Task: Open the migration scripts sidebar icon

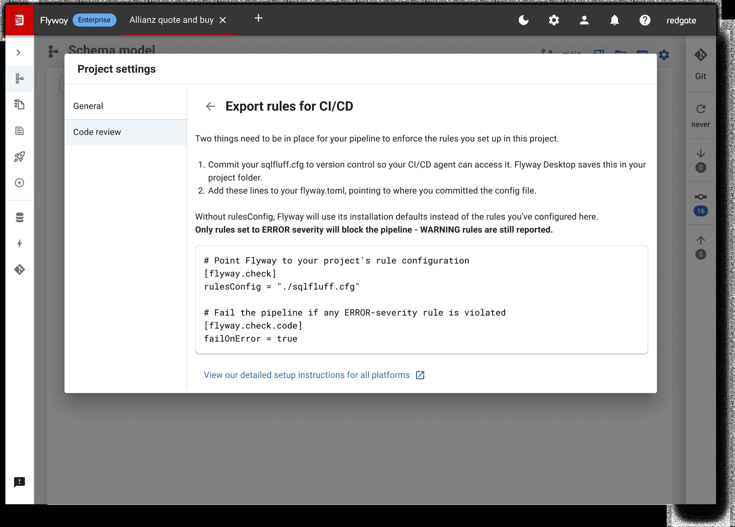Action: (x=20, y=105)
